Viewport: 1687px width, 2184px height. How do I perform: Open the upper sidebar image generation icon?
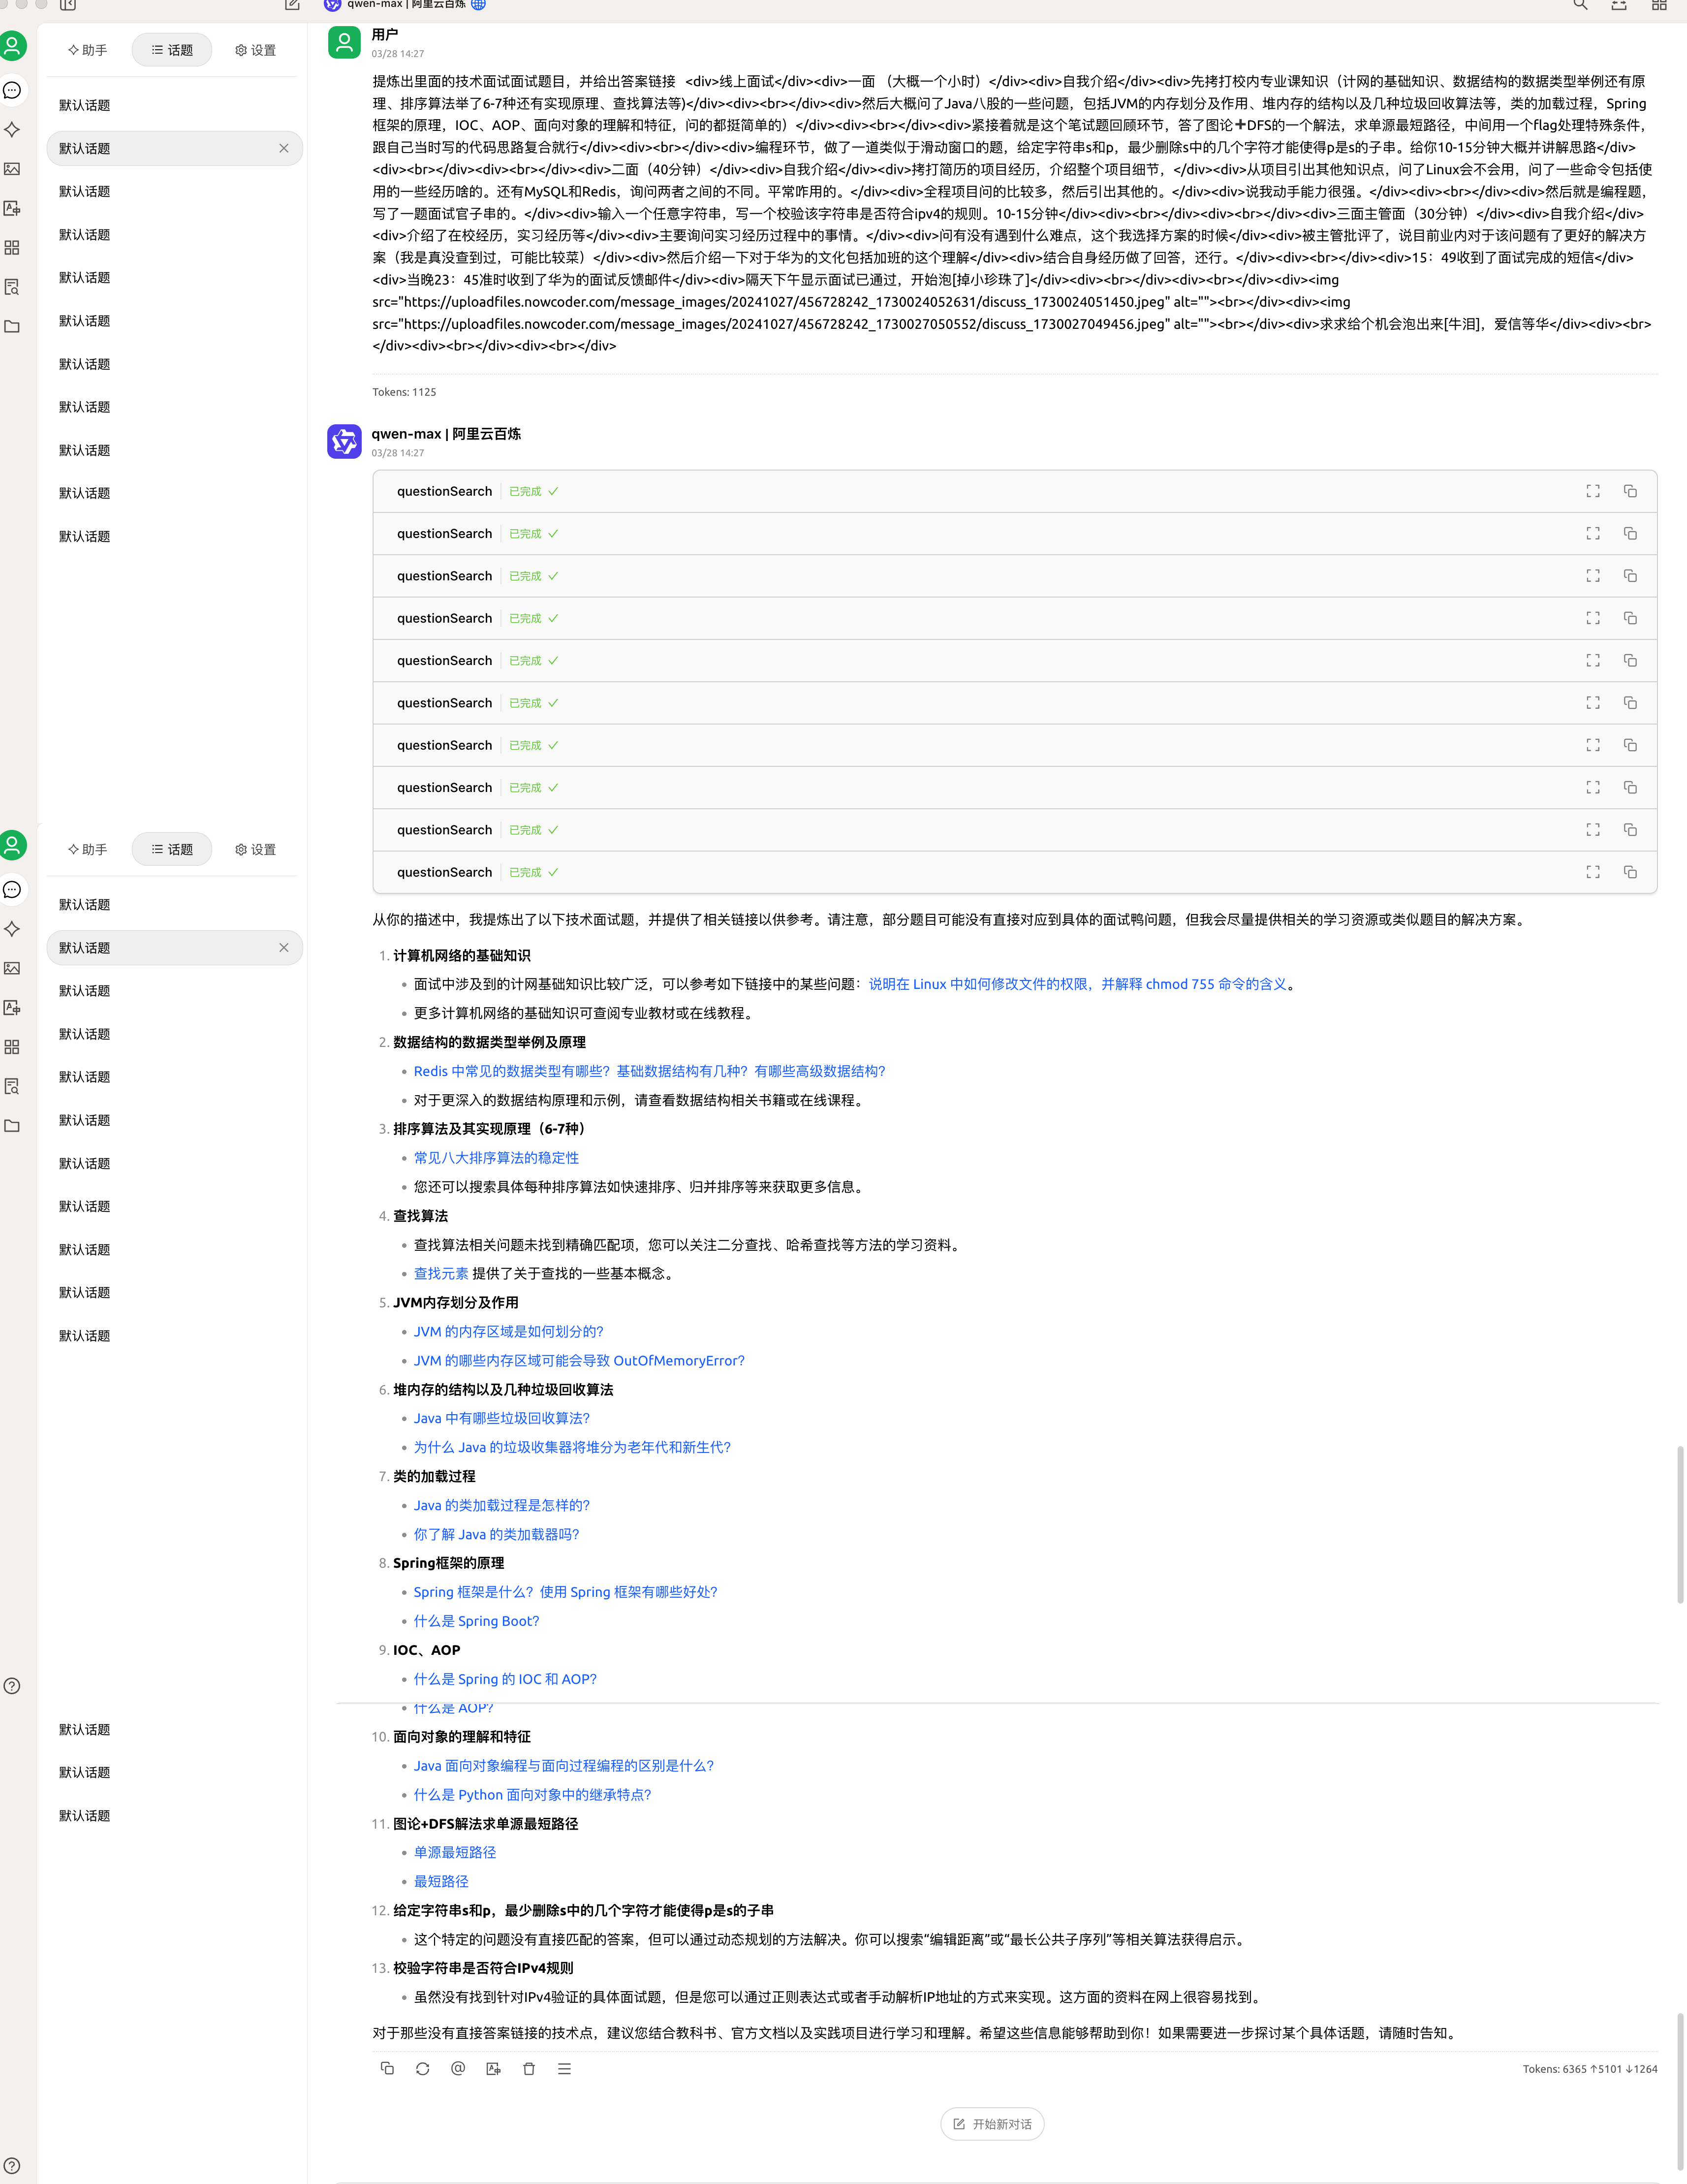[x=12, y=169]
